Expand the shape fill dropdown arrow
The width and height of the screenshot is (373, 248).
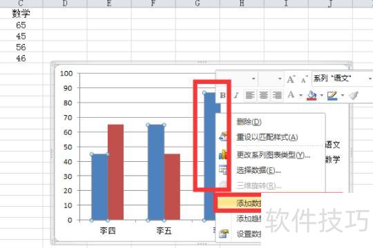pyautogui.click(x=322, y=95)
